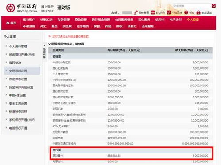Click the 个性风格 style icon
The height and width of the screenshot is (165, 221).
point(169,12)
